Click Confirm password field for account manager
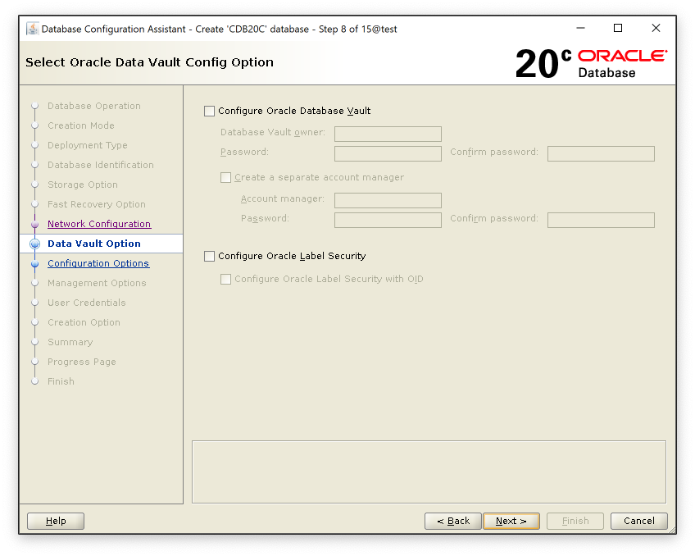 click(601, 220)
